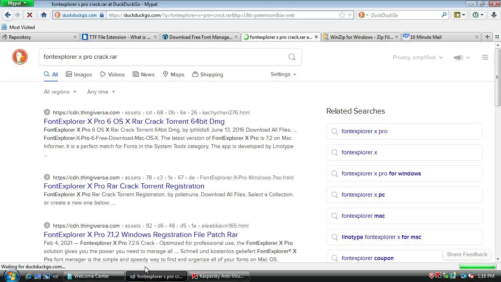Stop loading with the red X button
The height and width of the screenshot is (282, 501).
(x=29, y=15)
